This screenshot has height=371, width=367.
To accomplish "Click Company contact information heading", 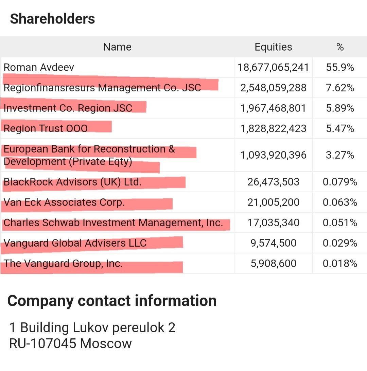I will (x=112, y=301).
